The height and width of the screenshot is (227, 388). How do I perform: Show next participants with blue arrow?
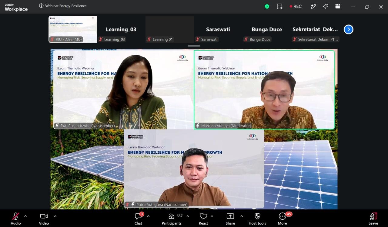point(349,29)
